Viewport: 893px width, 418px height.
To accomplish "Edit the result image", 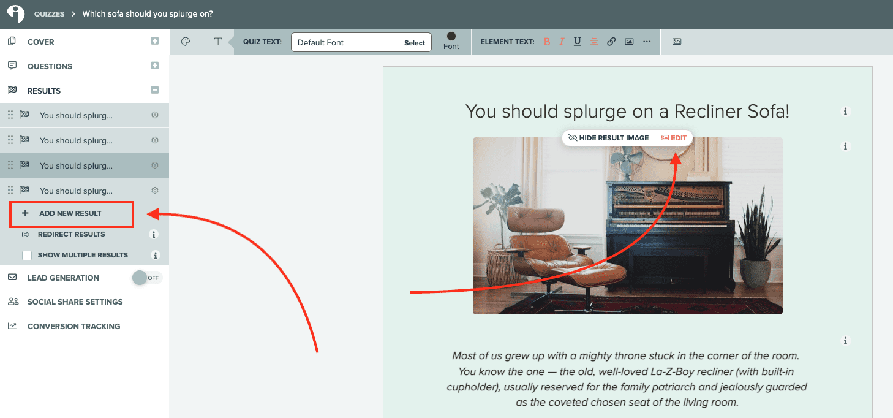I will (674, 138).
